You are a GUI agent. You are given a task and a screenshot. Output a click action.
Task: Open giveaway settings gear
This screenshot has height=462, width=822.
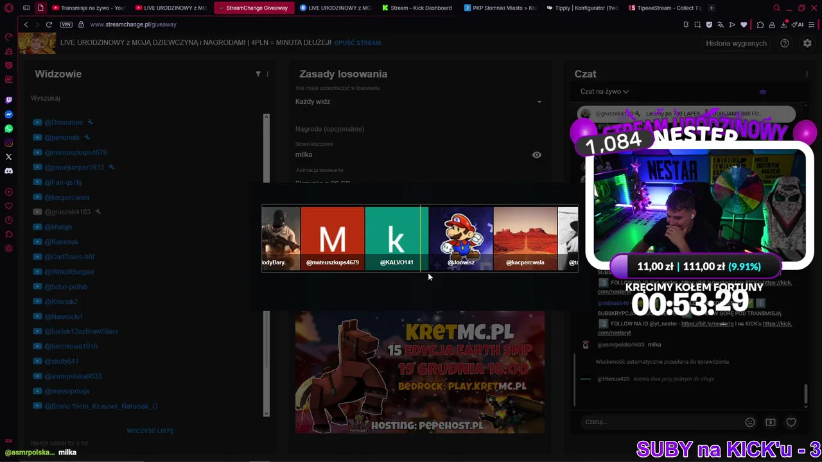click(807, 43)
